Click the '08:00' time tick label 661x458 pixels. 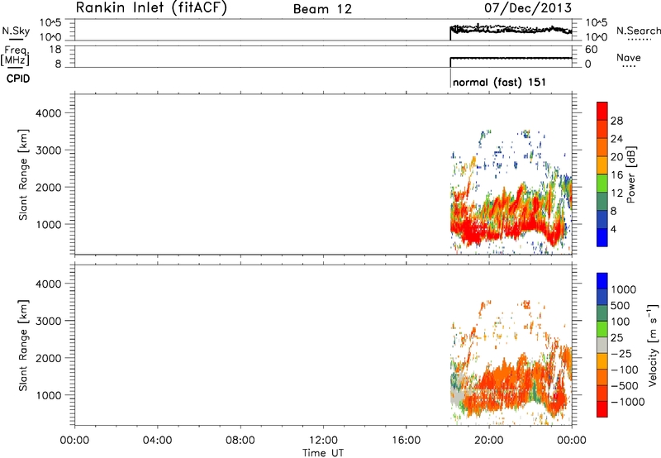240,441
